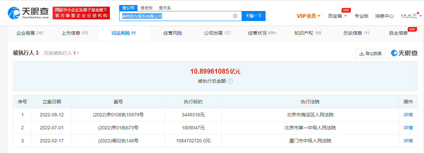Click court 北京市海淀区人民法院
This screenshot has height=153, width=424.
point(310,115)
